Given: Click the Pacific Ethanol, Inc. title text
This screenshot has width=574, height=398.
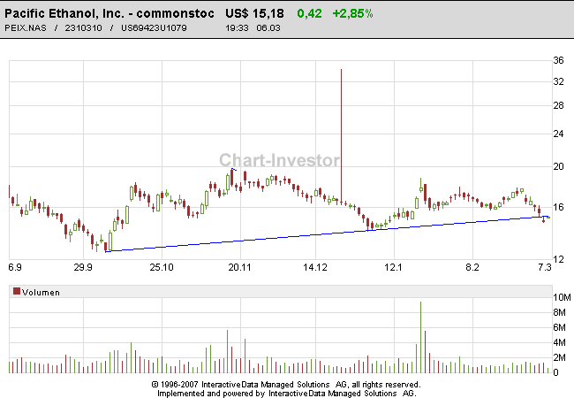Looking at the screenshot, I should [110, 13].
